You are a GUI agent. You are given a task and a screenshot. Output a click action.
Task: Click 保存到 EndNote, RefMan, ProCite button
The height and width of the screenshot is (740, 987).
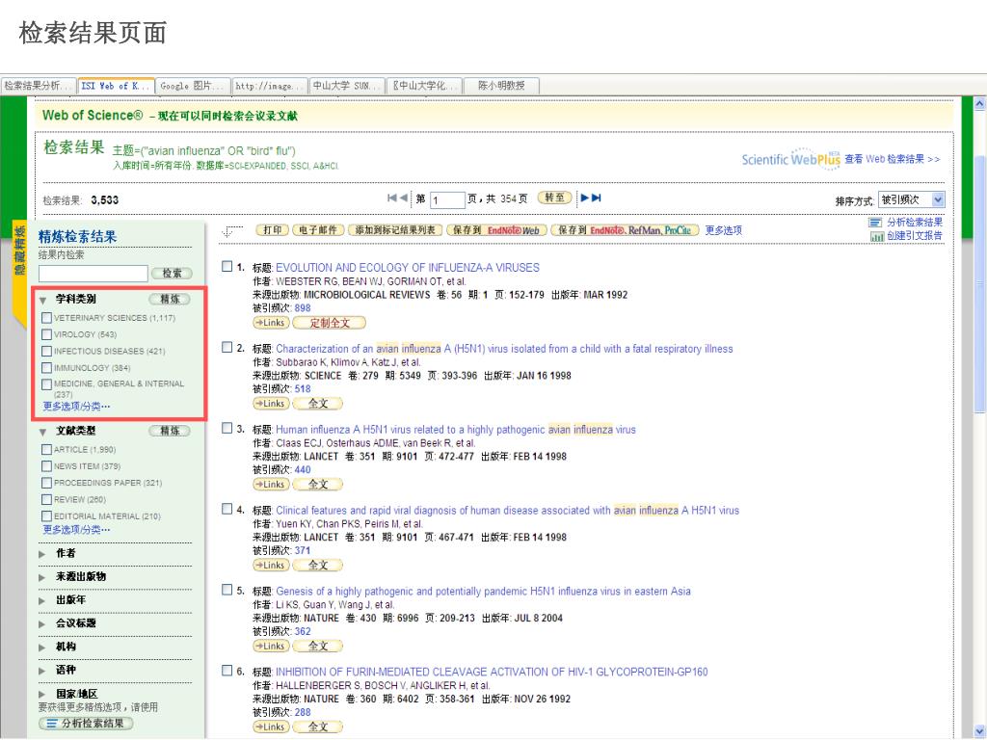point(625,230)
